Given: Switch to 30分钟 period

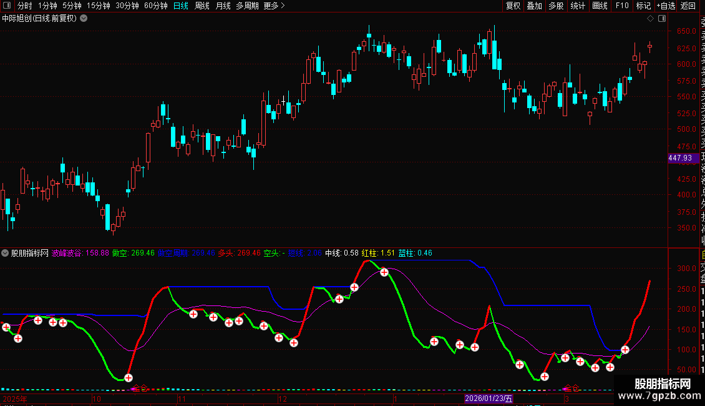Looking at the screenshot, I should pos(127,6).
